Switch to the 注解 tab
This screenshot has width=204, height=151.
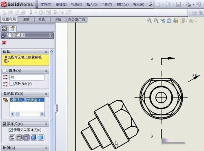tap(26, 19)
